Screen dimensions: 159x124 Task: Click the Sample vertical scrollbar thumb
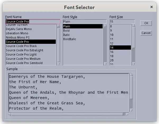tap(131, 88)
